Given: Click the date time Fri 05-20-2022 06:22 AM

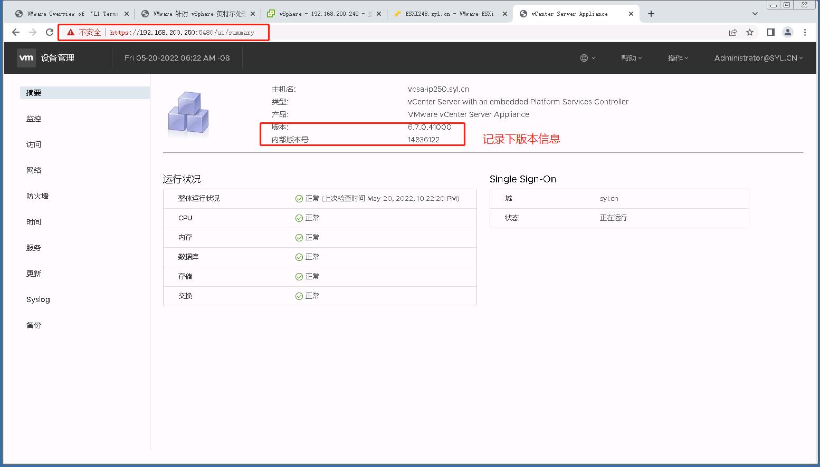Looking at the screenshot, I should pyautogui.click(x=177, y=58).
